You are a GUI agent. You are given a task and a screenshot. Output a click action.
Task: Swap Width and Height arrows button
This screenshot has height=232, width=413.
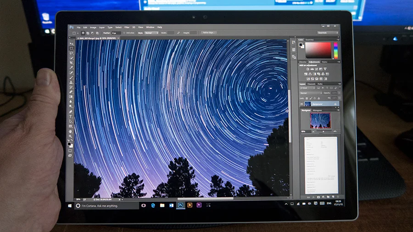(x=179, y=33)
